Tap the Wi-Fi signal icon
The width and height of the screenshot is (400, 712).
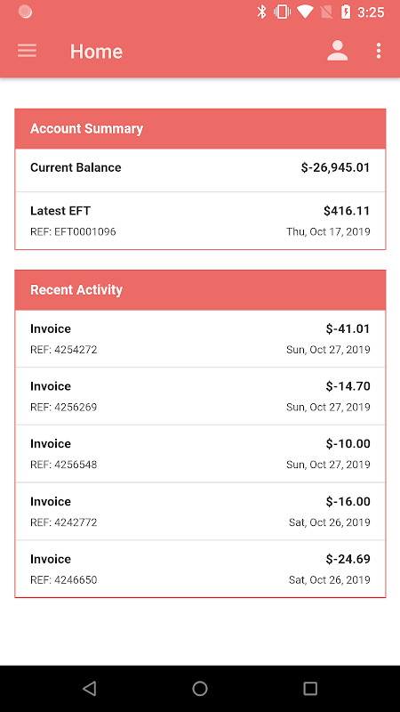pos(305,12)
